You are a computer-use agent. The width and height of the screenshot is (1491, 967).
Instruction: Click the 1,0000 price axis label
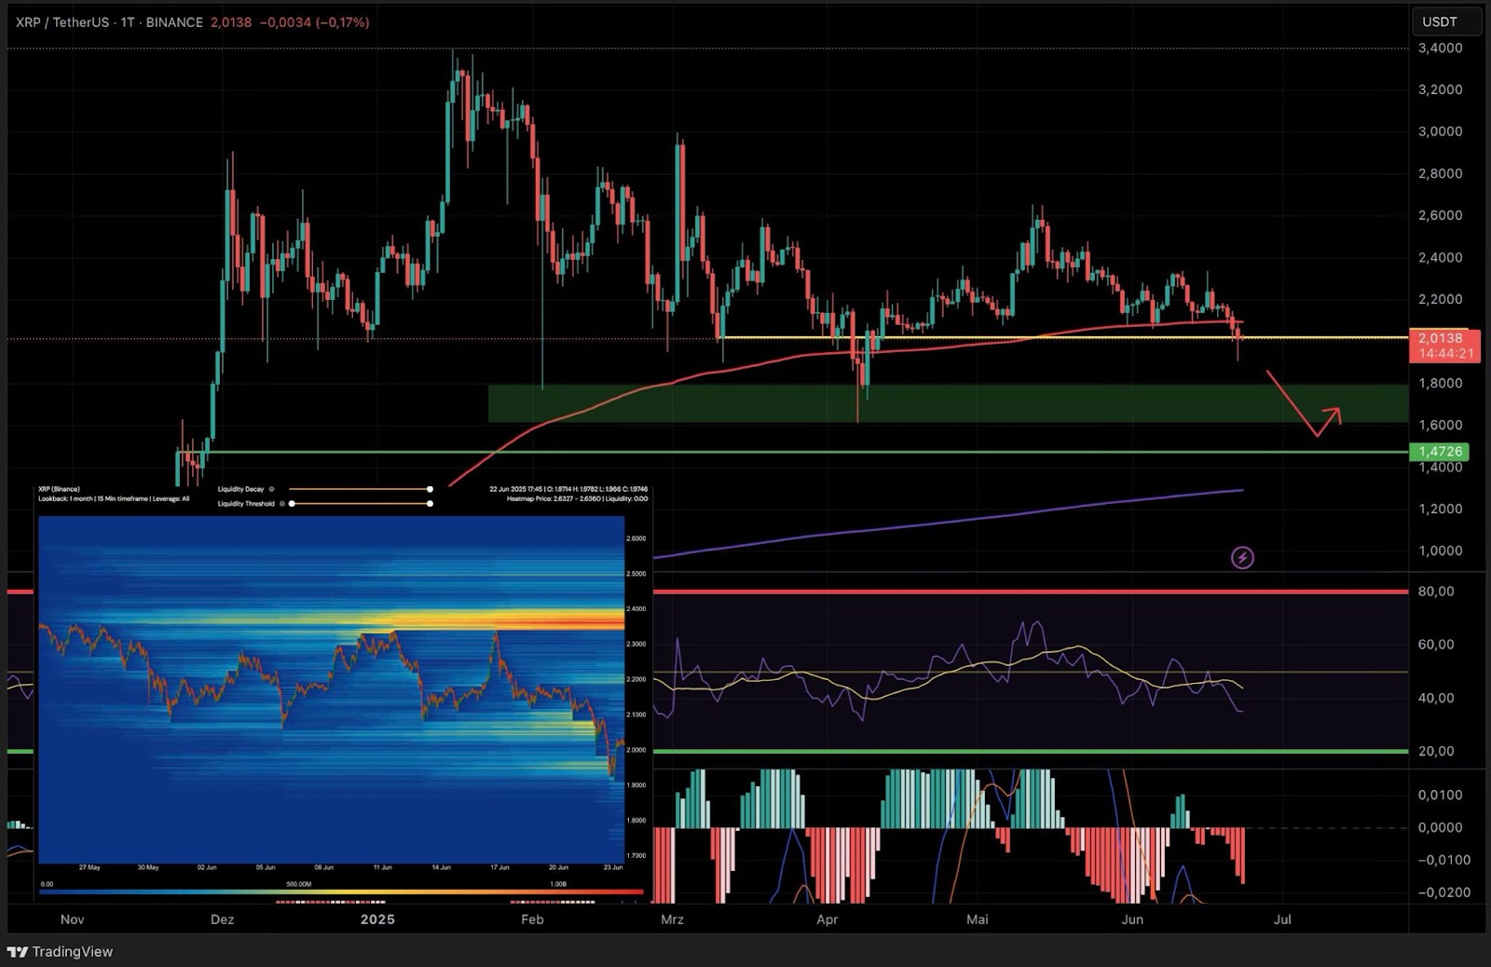coord(1440,551)
